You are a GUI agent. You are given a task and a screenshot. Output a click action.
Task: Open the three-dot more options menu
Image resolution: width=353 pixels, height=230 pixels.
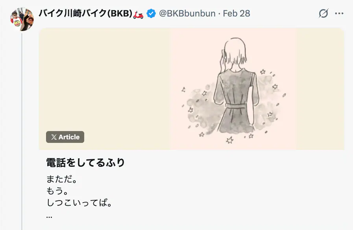[339, 13]
